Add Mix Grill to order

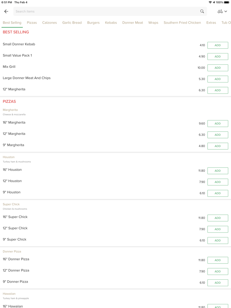point(217,68)
